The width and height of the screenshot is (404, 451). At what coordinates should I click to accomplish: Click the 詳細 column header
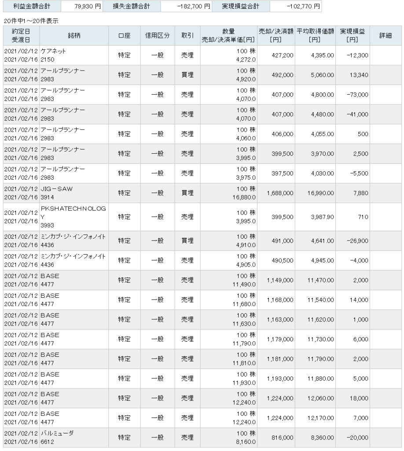coord(386,36)
